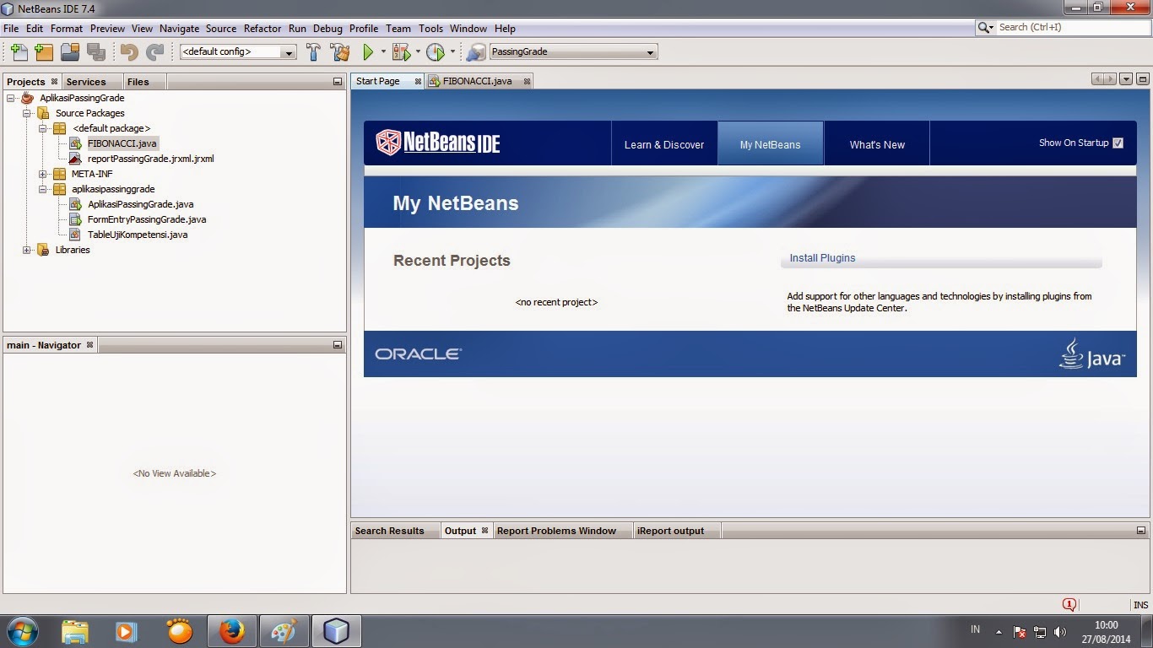
Task: Click the volume speaker tray icon
Action: (x=1060, y=632)
